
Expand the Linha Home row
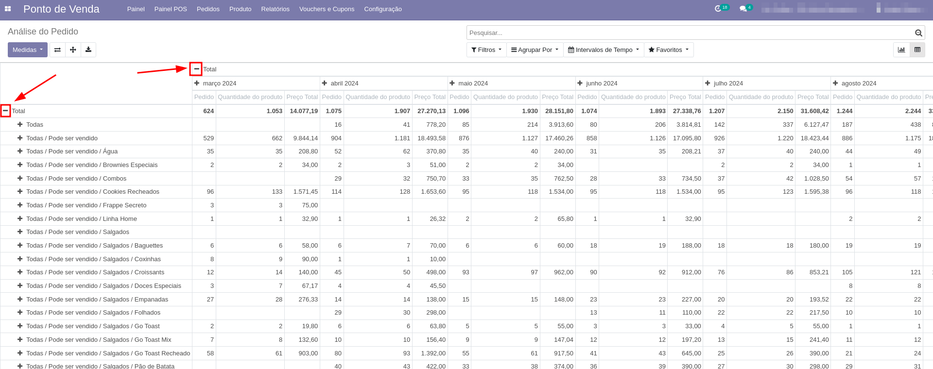[20, 218]
